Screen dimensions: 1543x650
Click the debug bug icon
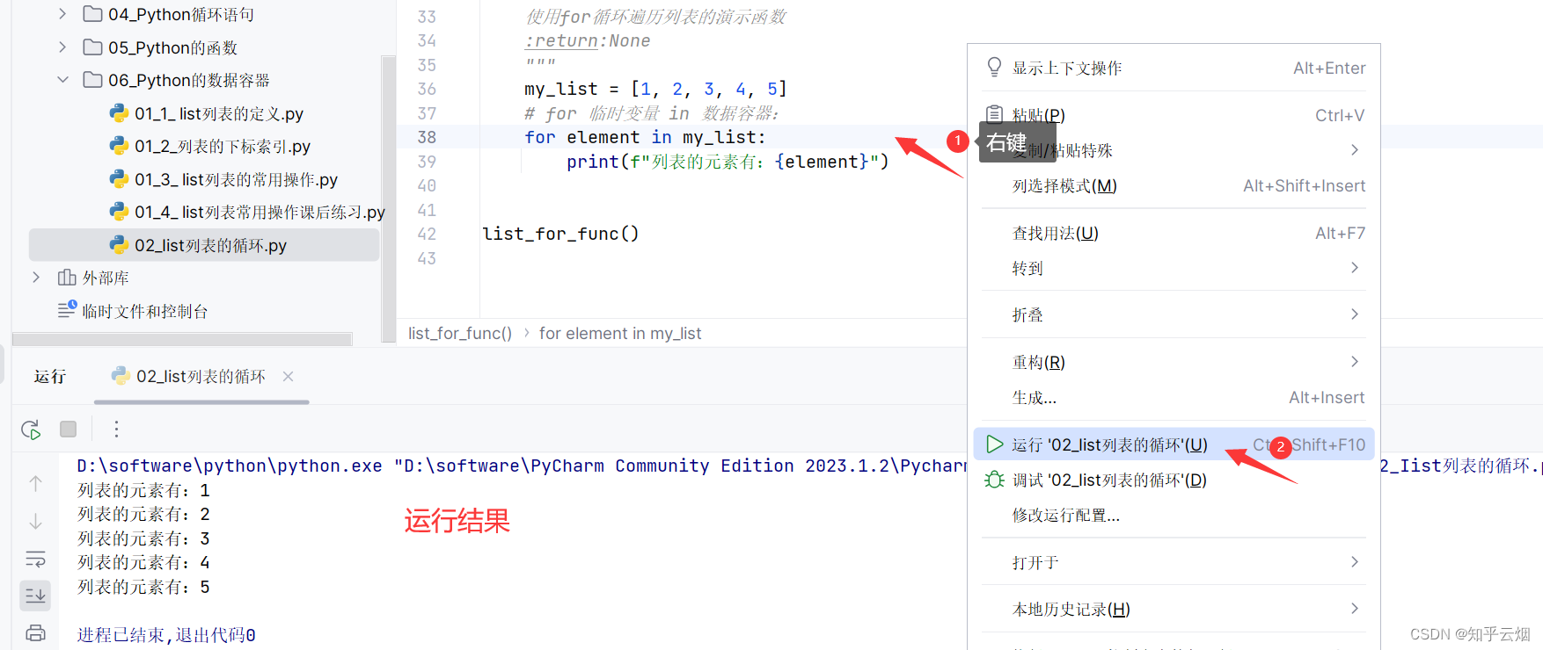[994, 480]
